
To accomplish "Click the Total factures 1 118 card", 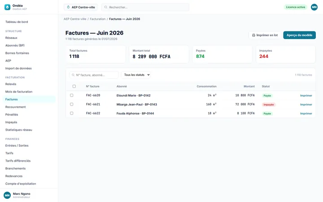I will point(96,54).
